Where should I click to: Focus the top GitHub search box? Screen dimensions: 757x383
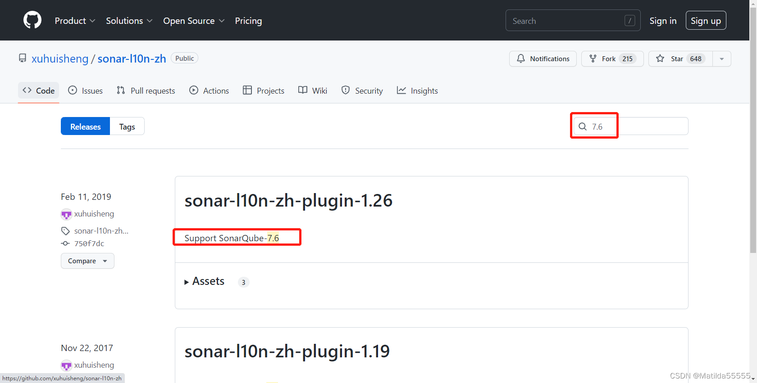pyautogui.click(x=573, y=21)
